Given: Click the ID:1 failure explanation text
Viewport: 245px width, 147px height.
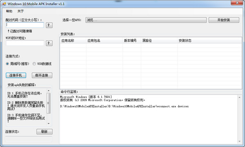Looking at the screenshot, I should pos(24,95).
